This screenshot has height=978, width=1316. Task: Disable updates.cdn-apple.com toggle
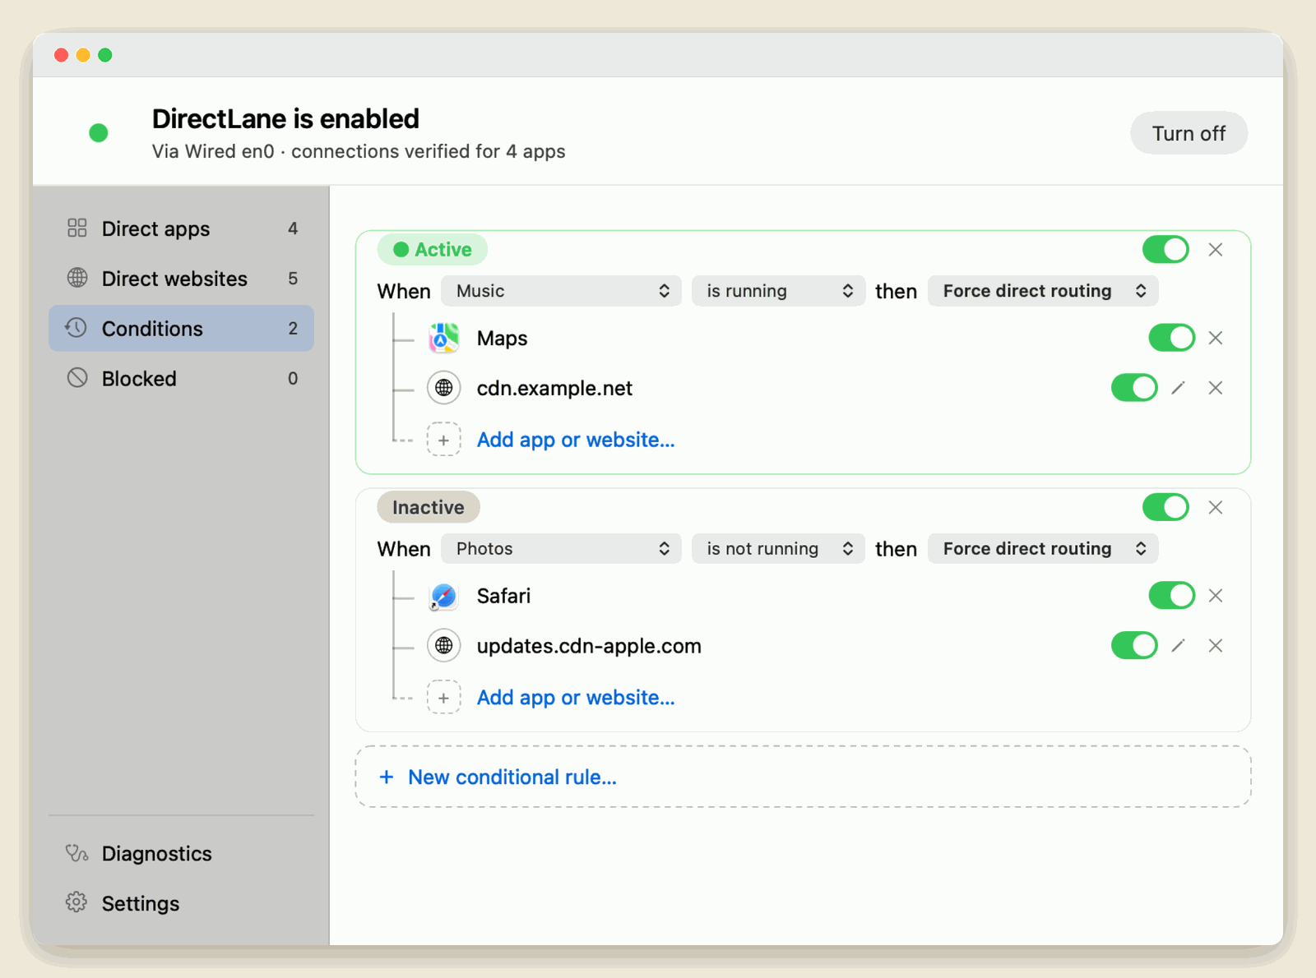pyautogui.click(x=1134, y=646)
